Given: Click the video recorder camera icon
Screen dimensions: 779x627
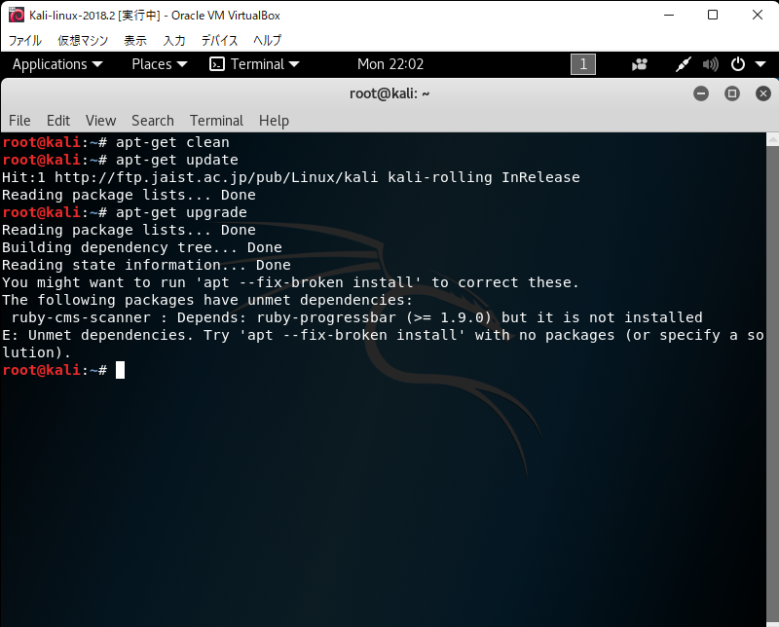Looking at the screenshot, I should point(640,64).
